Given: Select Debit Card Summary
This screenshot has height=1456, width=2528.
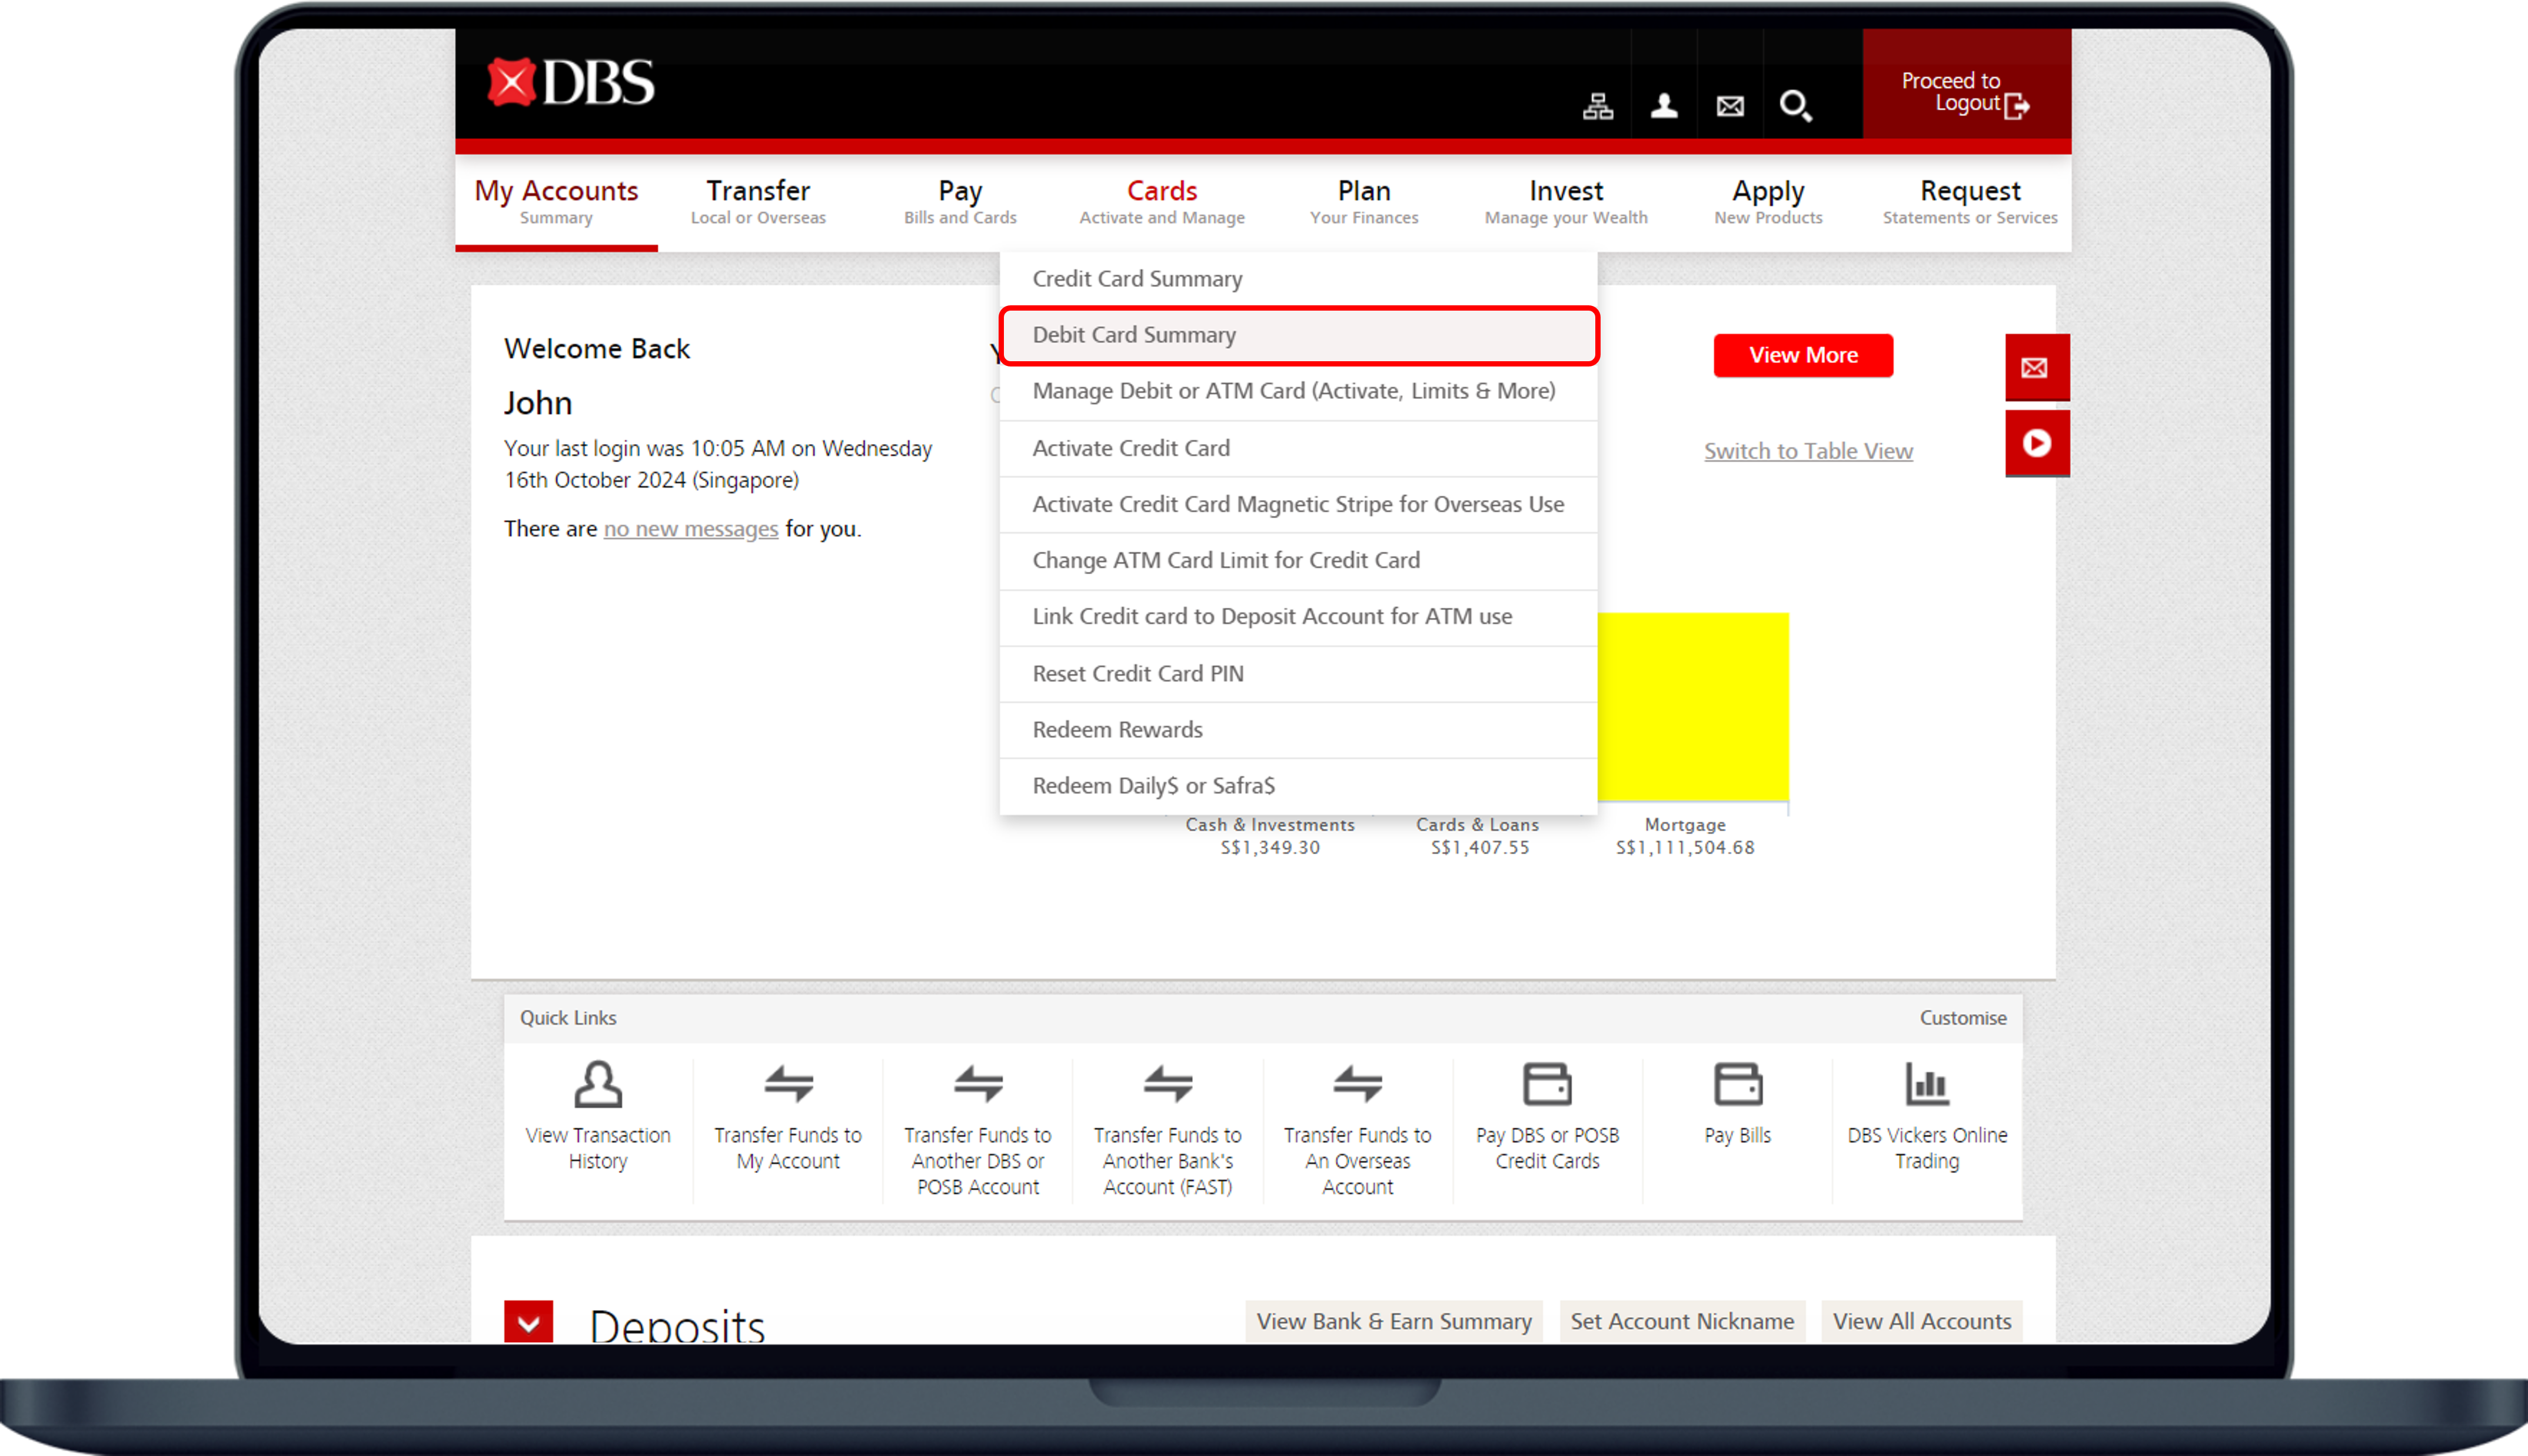Looking at the screenshot, I should [x=1298, y=335].
